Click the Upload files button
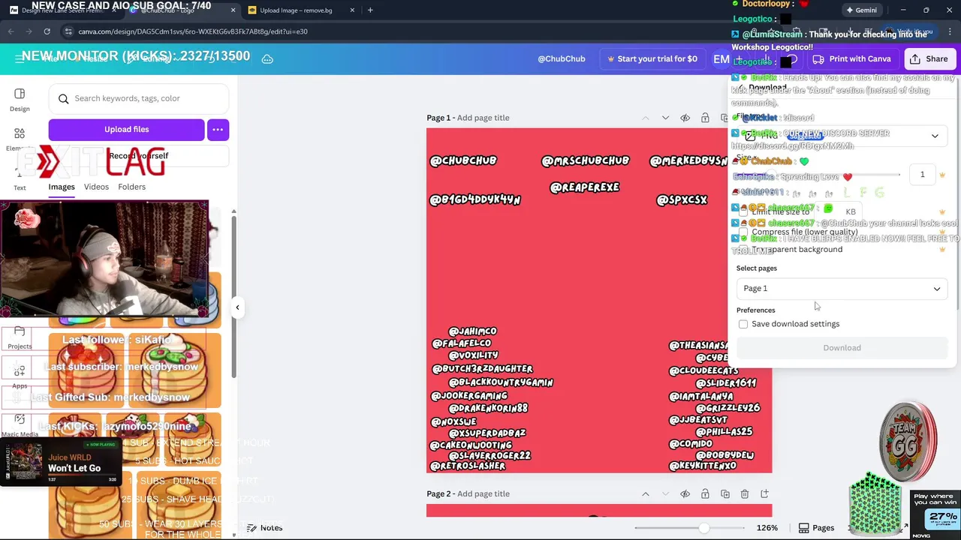Viewport: 961px width, 540px height. click(x=126, y=130)
